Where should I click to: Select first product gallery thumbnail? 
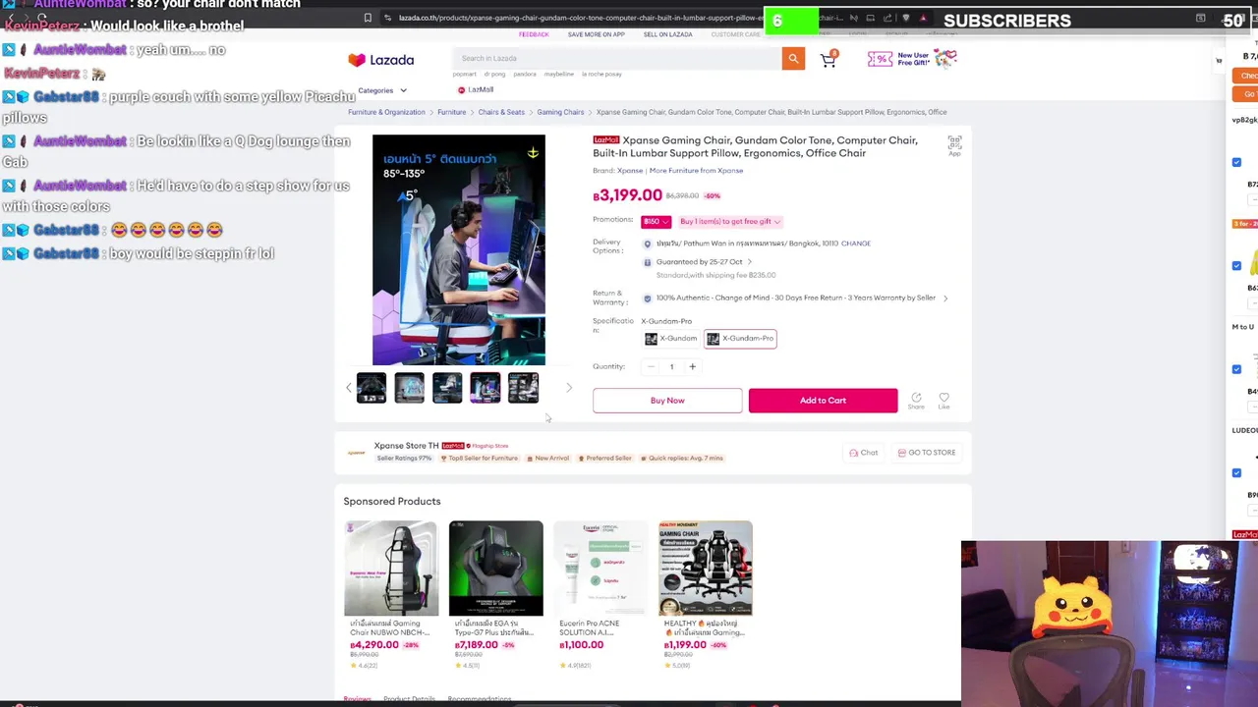point(372,388)
